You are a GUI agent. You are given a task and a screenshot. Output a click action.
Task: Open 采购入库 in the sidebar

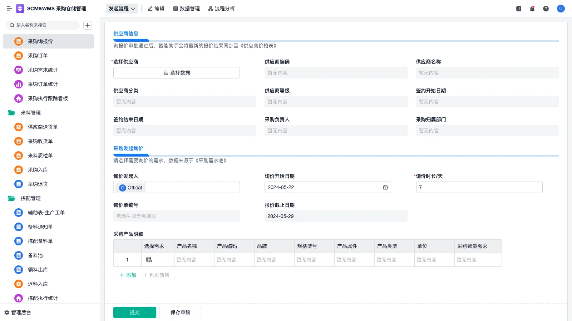point(48,170)
